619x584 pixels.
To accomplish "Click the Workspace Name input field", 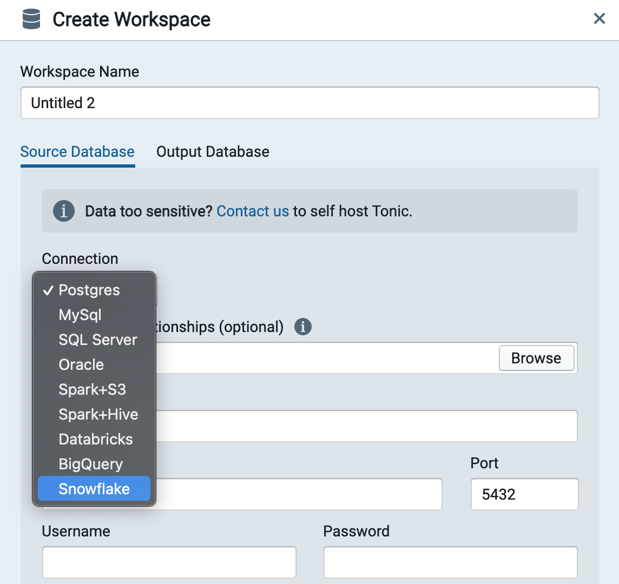I will pyautogui.click(x=310, y=103).
